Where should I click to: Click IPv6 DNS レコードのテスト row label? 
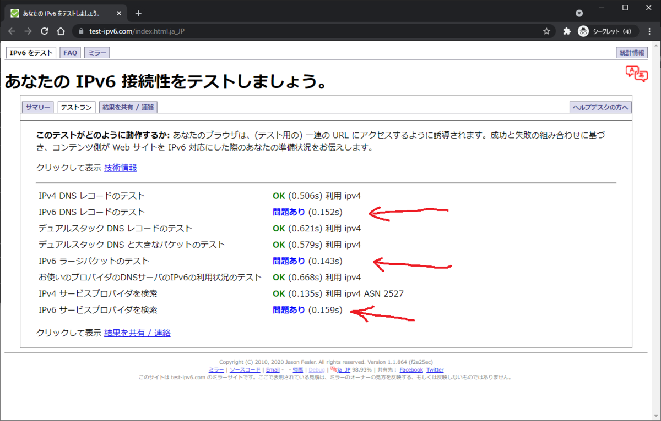point(91,212)
